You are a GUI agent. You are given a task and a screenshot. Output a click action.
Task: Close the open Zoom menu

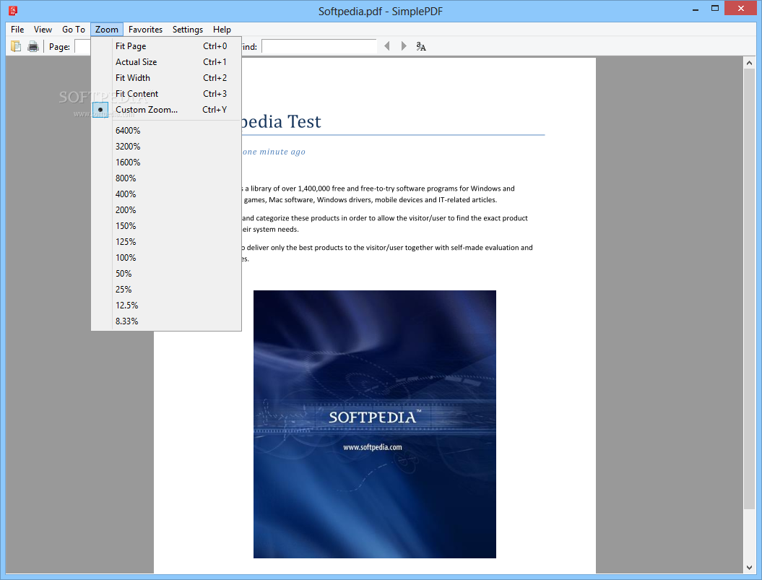(x=106, y=30)
